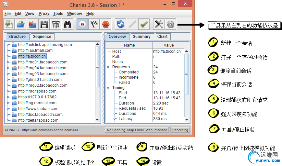282x166 pixels.
Task: Click the green checkmark validate icon
Action: (144, 24)
